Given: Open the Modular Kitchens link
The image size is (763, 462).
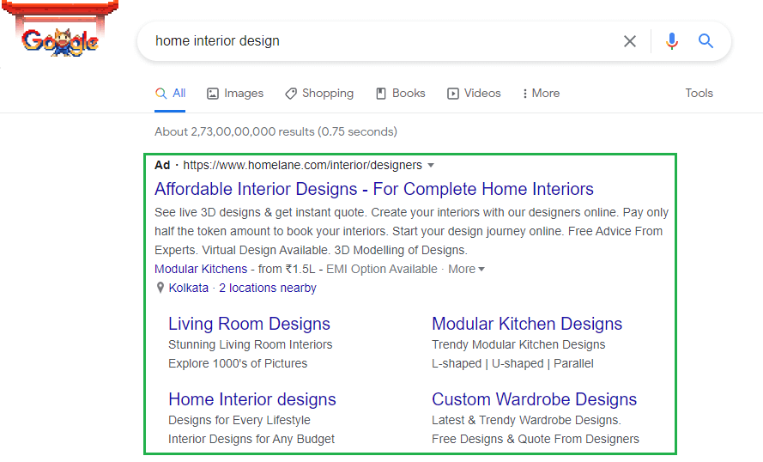Looking at the screenshot, I should pos(201,270).
